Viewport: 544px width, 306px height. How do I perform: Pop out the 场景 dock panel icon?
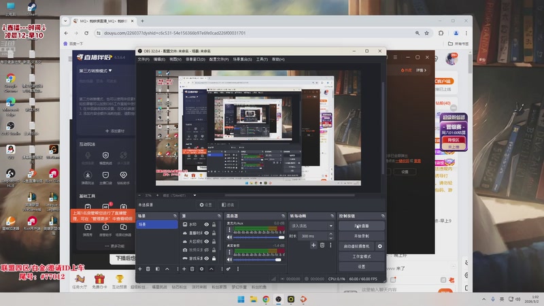(x=175, y=216)
